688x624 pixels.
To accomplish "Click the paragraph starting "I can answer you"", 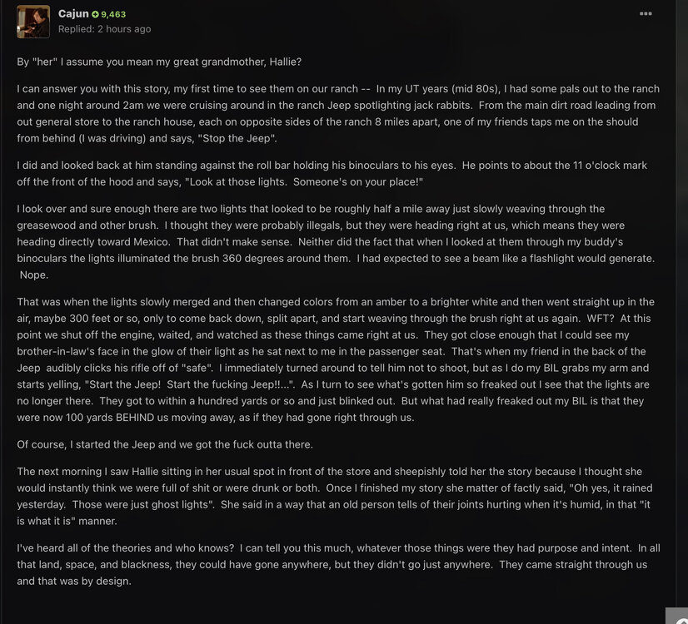I will click(x=333, y=113).
